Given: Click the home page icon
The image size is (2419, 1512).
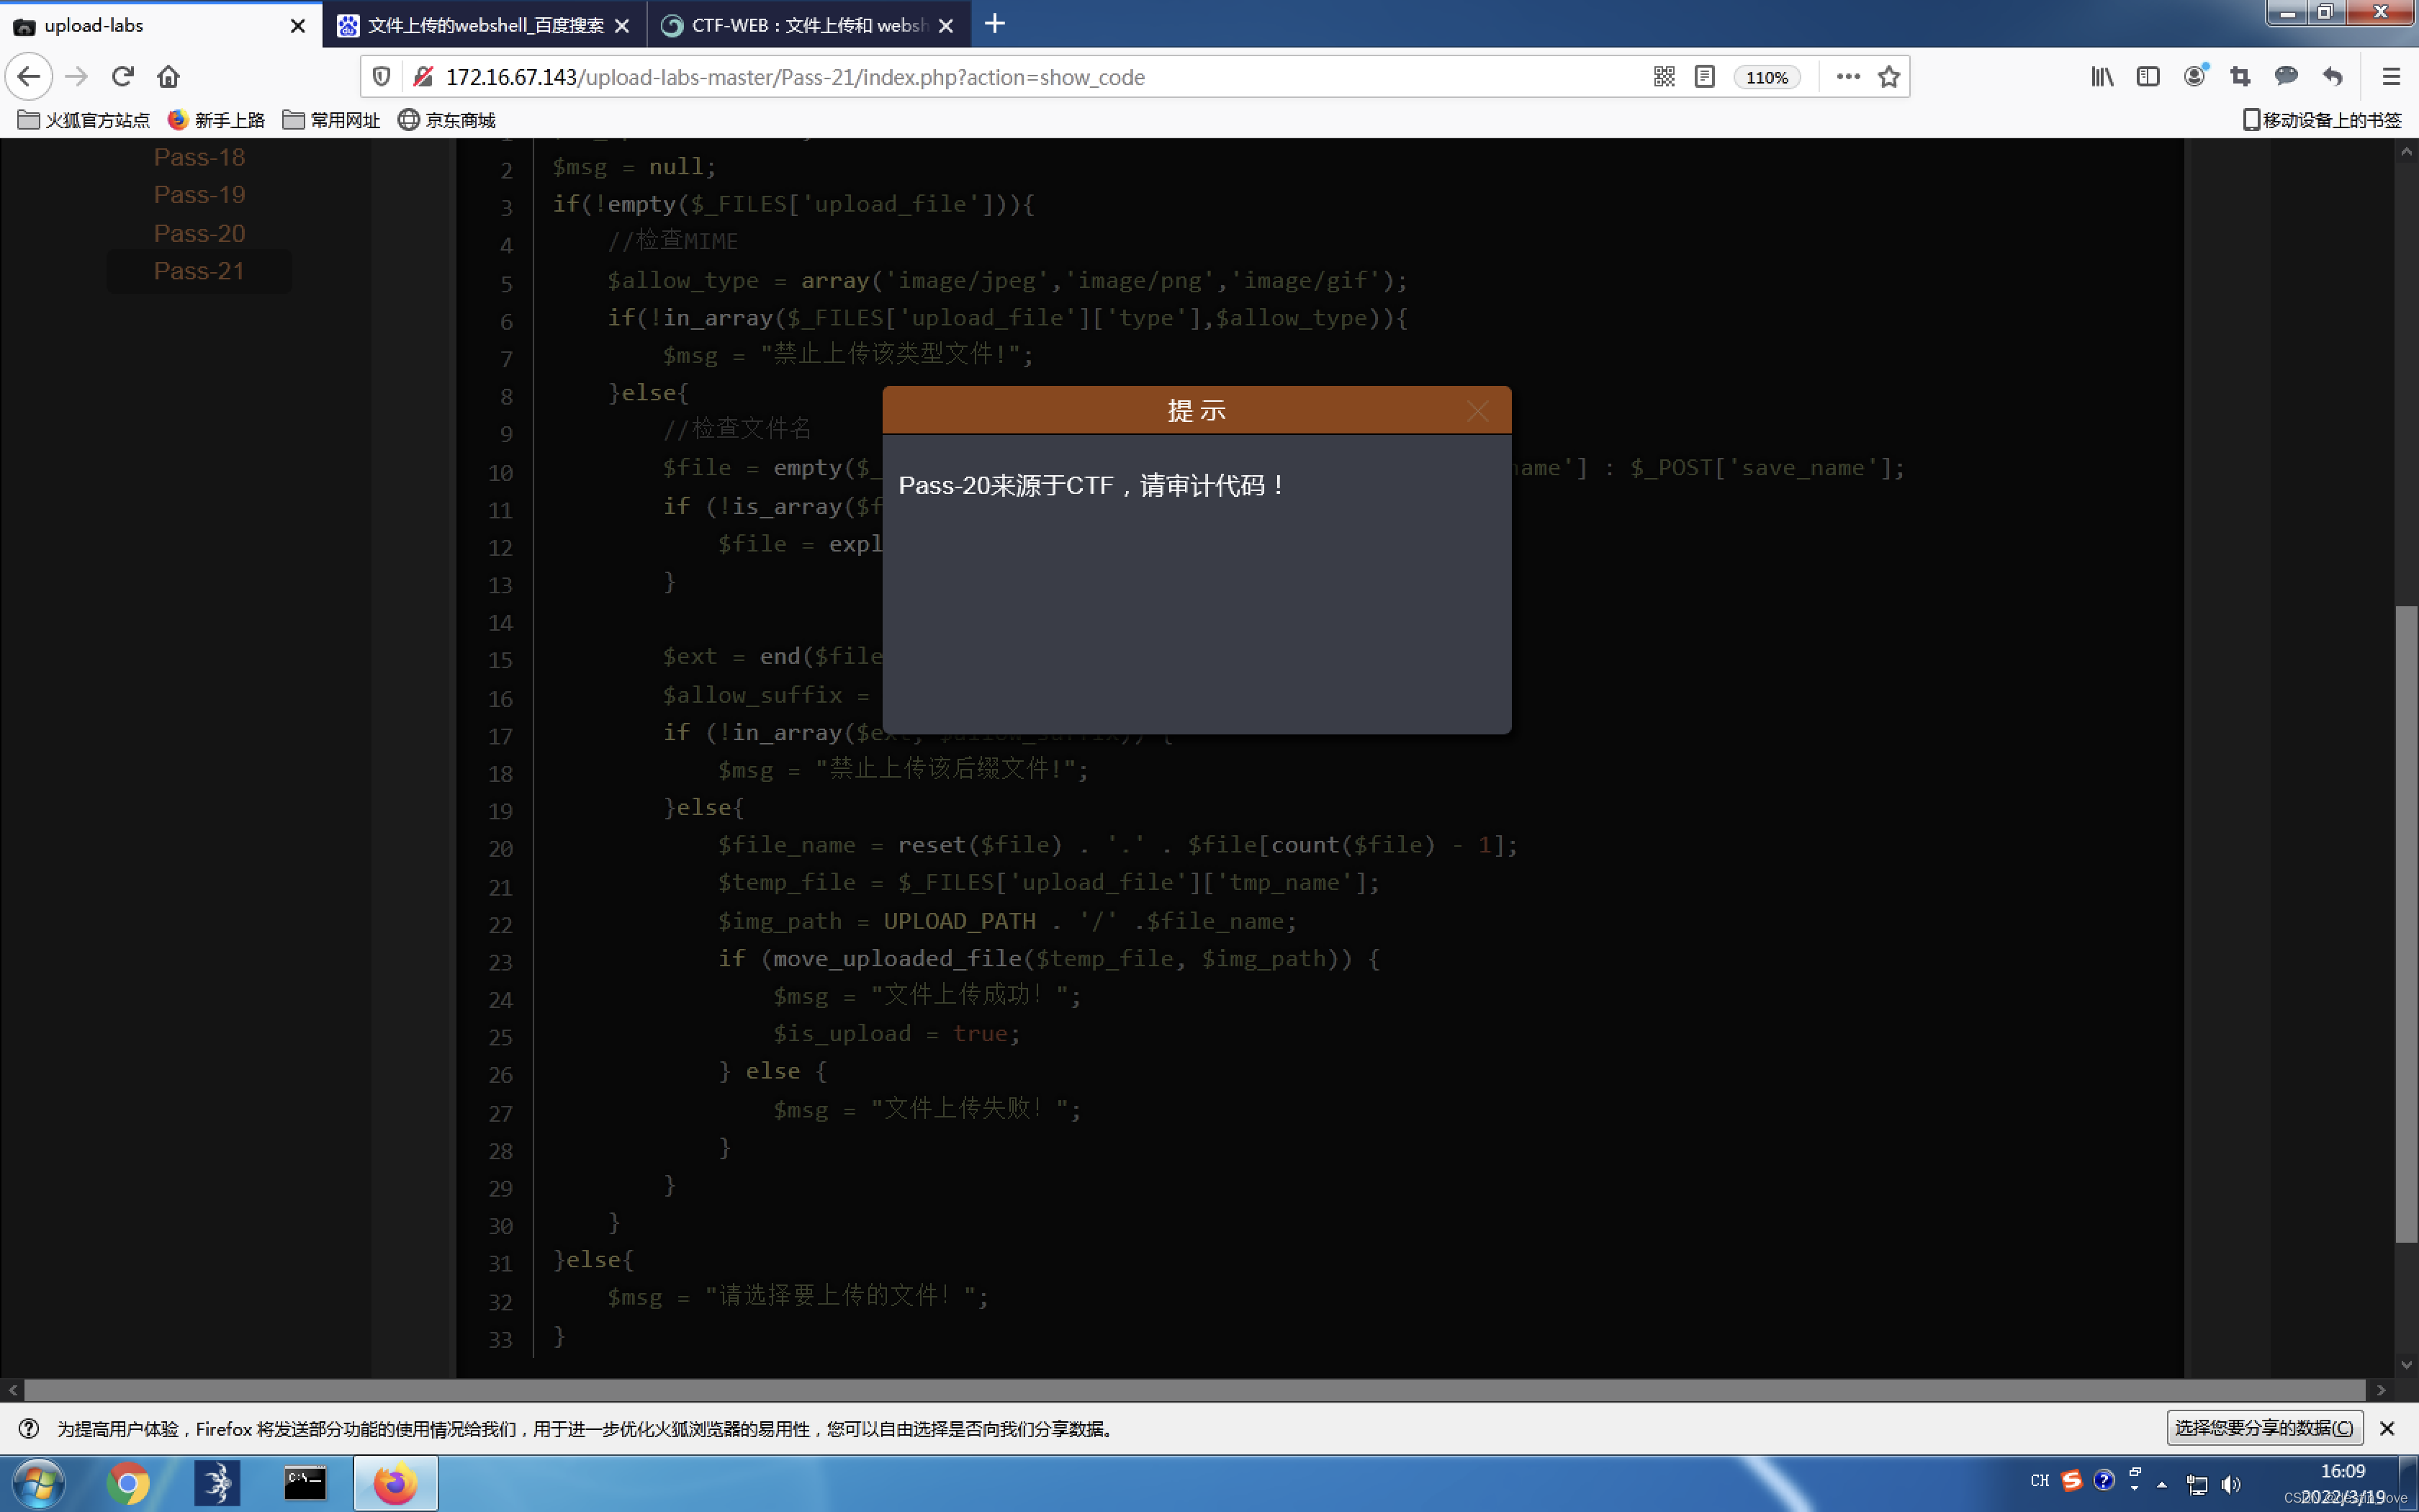Looking at the screenshot, I should pyautogui.click(x=168, y=77).
